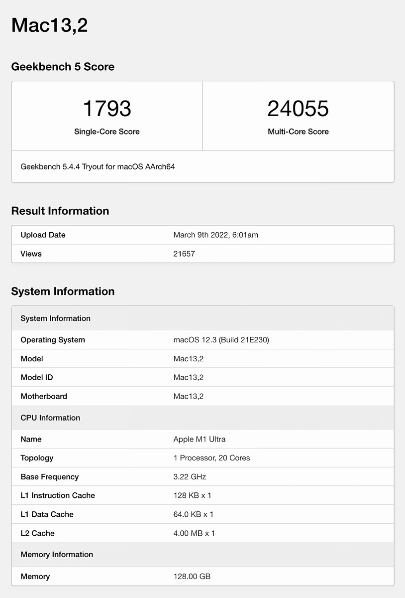
Task: Click the Apple M1 Ultra value
Action: coord(200,439)
